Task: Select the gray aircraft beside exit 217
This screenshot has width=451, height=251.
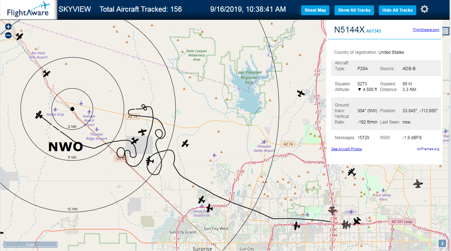Action: (332, 211)
